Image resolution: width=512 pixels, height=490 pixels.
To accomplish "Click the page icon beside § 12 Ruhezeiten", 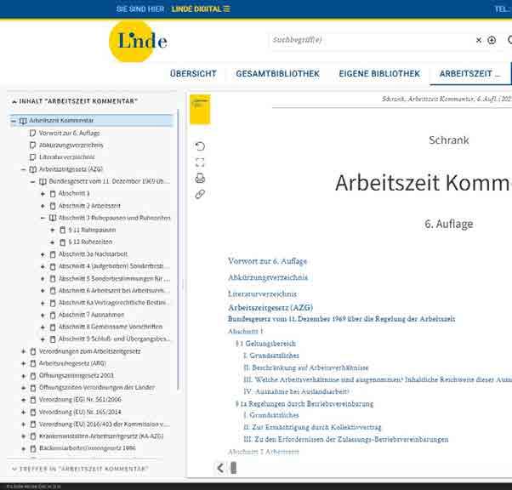I will click(x=63, y=242).
